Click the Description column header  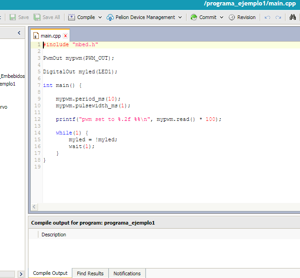pyautogui.click(x=54, y=235)
